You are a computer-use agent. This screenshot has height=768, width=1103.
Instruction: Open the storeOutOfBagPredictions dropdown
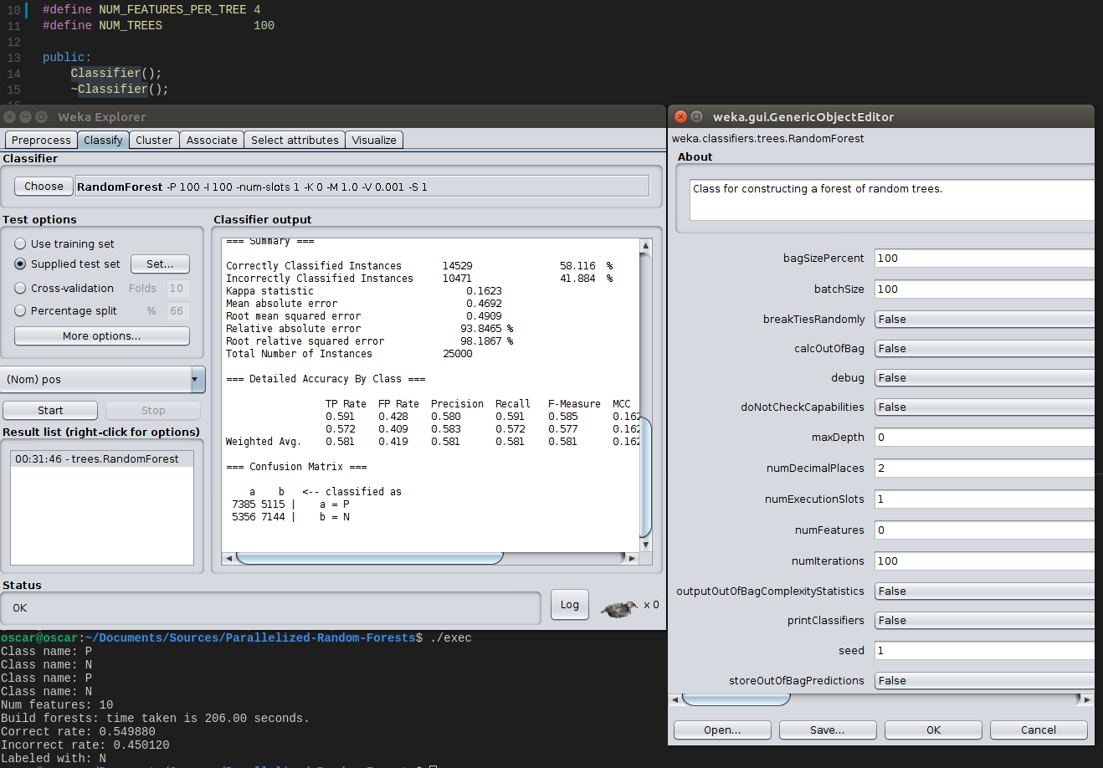click(x=984, y=681)
